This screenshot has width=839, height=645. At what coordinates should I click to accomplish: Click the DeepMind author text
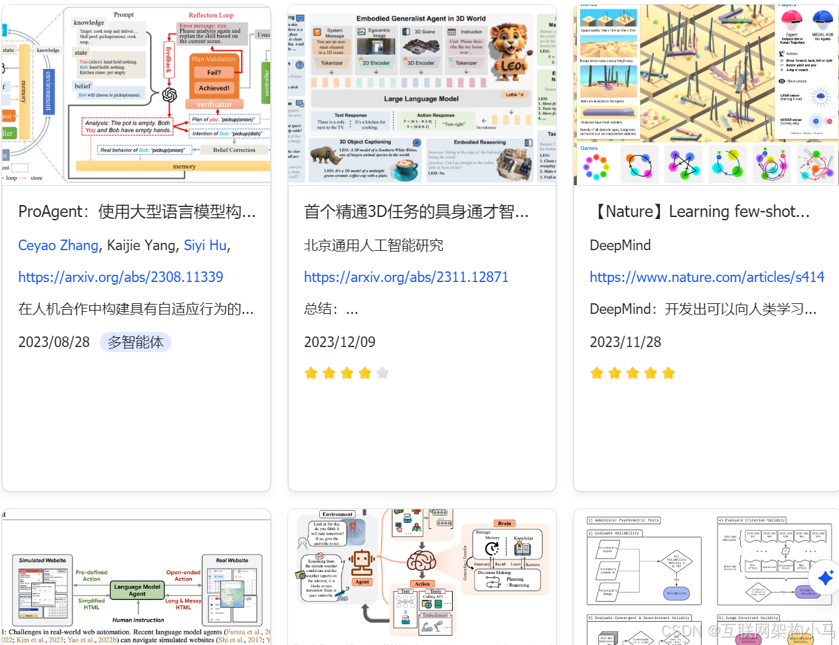620,246
